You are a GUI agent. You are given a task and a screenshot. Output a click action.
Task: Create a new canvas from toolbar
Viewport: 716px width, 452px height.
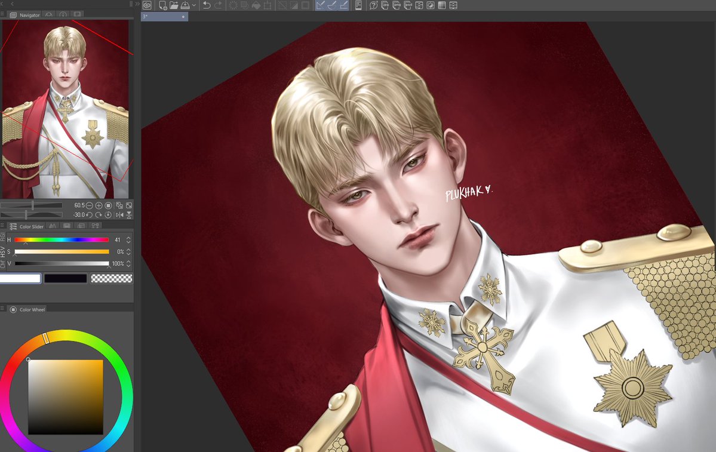tap(162, 5)
